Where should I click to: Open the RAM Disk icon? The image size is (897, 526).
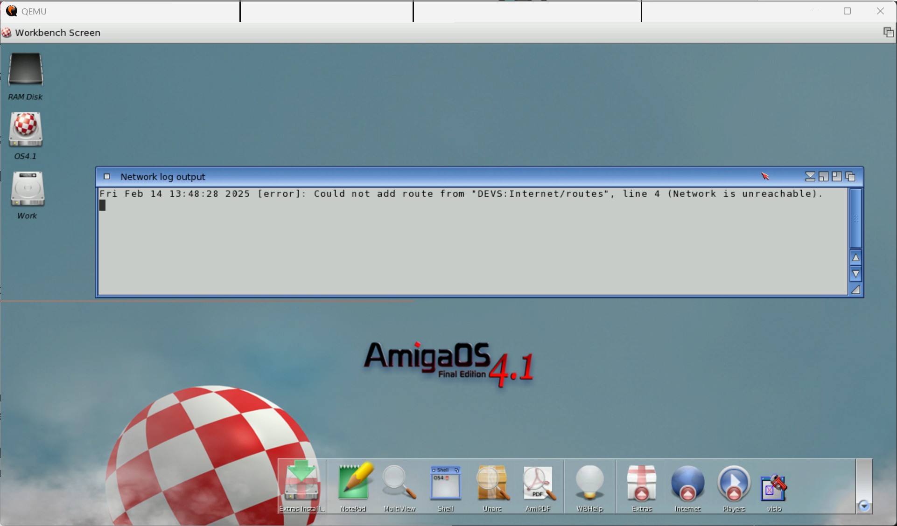[25, 70]
